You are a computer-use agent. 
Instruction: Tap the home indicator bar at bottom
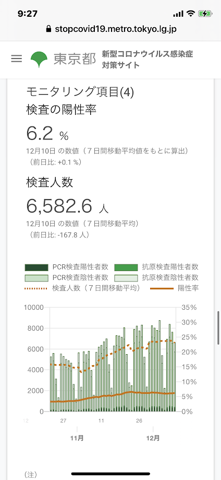click(110, 474)
